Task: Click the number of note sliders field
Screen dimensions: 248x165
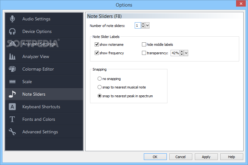Action: tap(138, 25)
